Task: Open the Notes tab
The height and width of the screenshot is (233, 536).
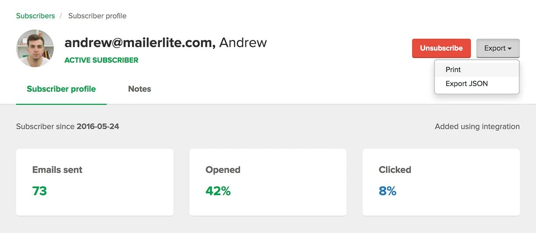Action: point(139,89)
